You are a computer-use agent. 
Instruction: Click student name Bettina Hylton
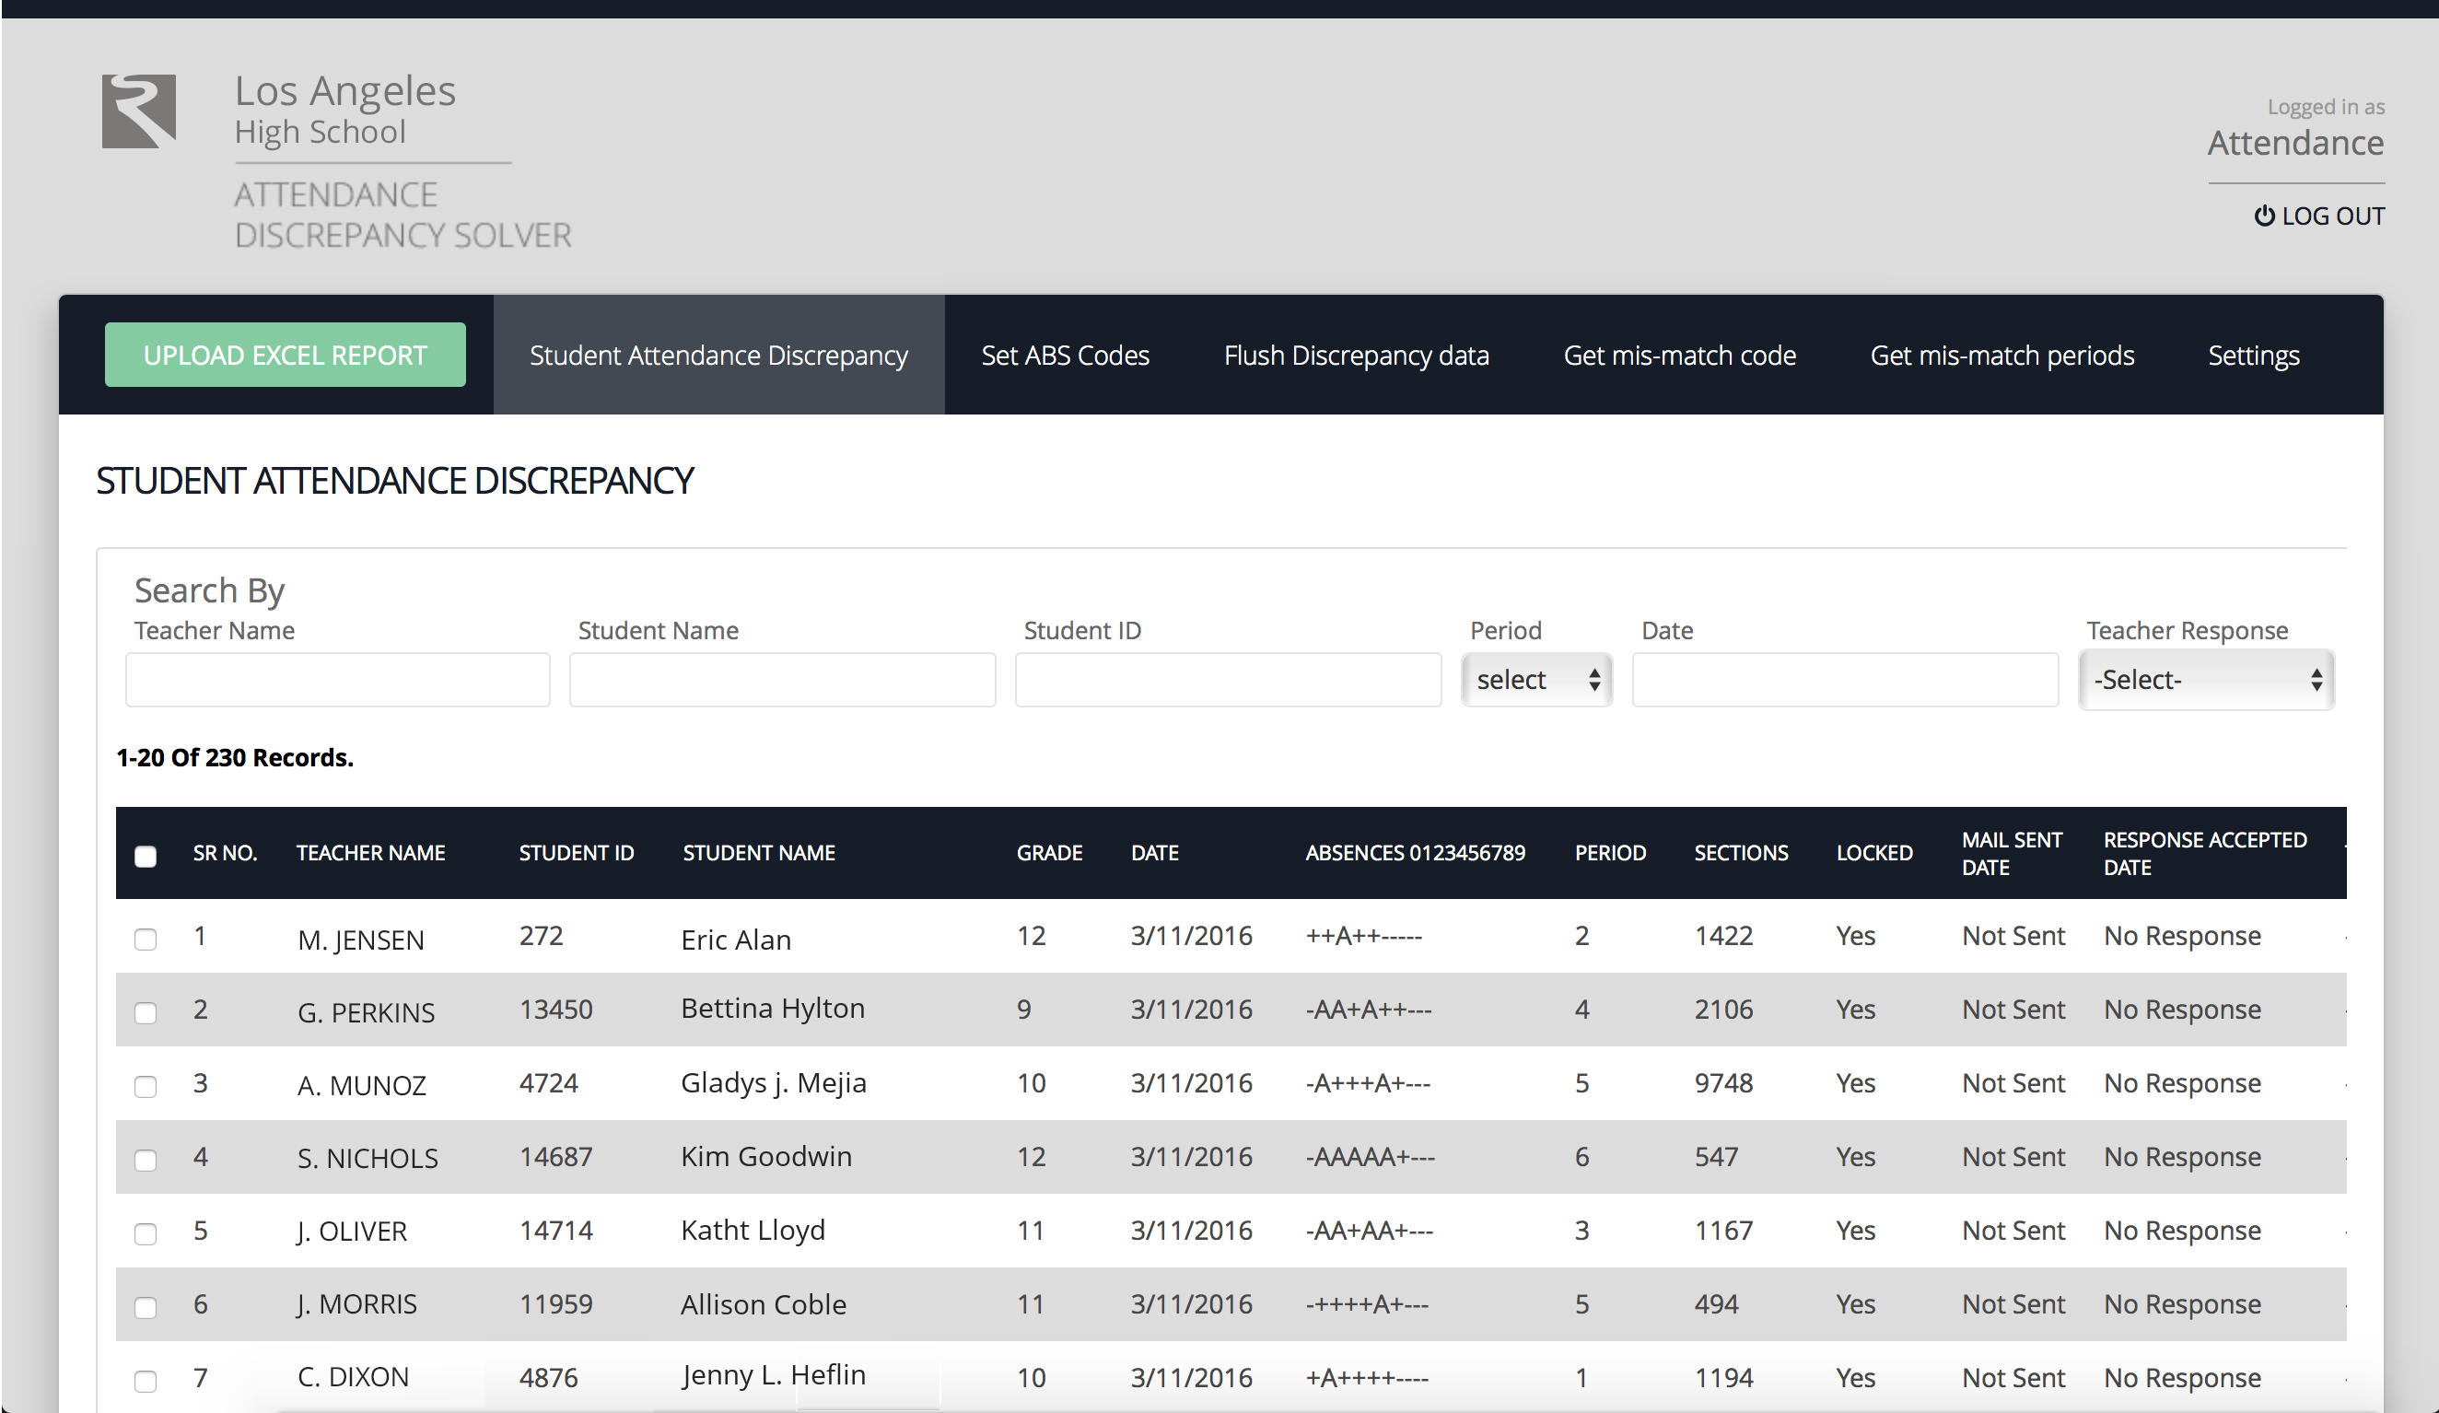(773, 1009)
